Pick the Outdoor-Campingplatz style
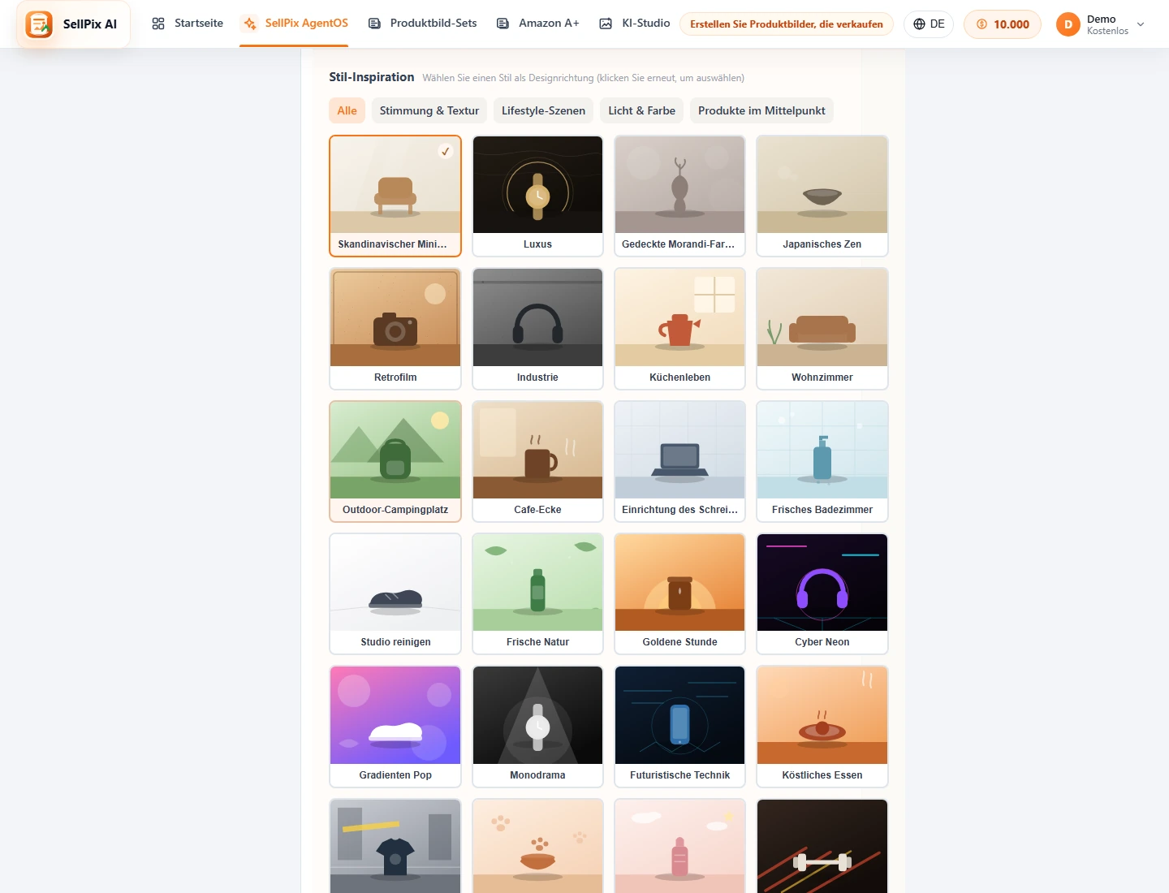The image size is (1169, 893). coord(395,461)
